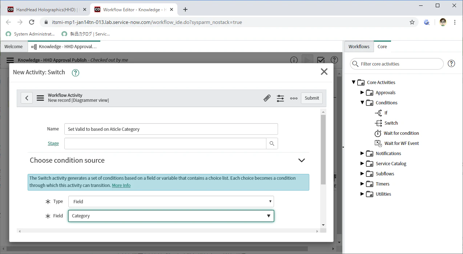
Task: Expand the Approvals folder
Action: (362, 92)
